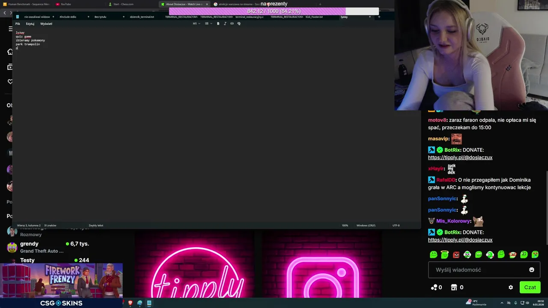Open channel points balance icon
This screenshot has width=548, height=308.
(x=434, y=287)
